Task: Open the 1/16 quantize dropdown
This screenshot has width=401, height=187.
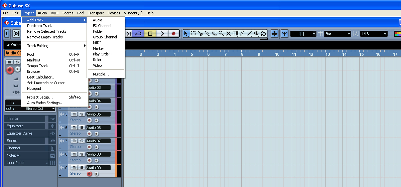Action: click(374, 34)
